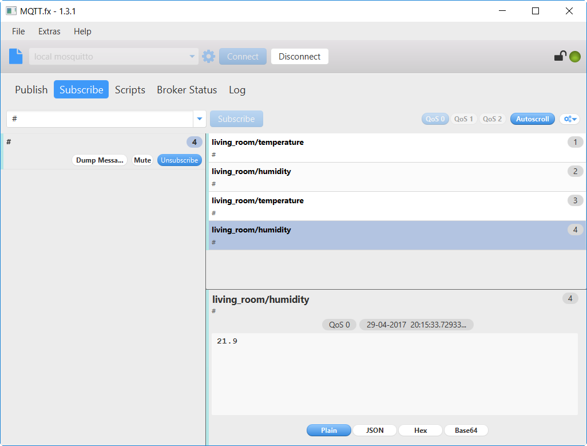
Task: Switch payload view to Plain
Action: coord(329,431)
